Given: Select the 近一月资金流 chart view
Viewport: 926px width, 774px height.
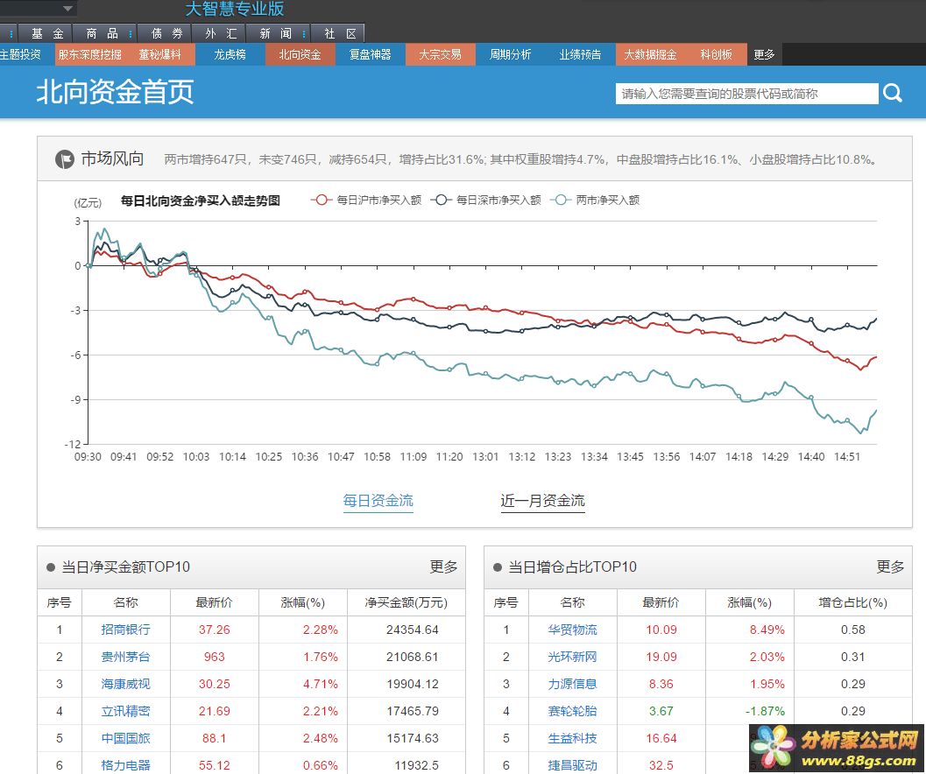Looking at the screenshot, I should pyautogui.click(x=542, y=501).
